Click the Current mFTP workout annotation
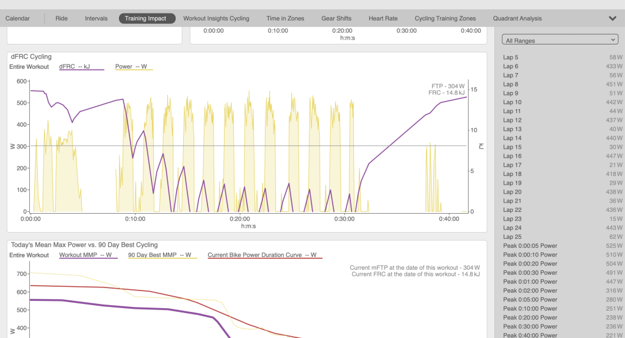625x338 pixels. tap(414, 267)
